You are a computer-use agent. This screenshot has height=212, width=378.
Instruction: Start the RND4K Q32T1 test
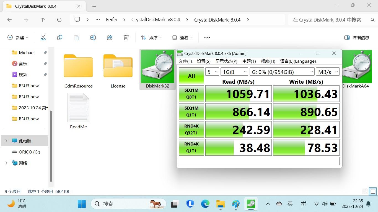[x=191, y=129]
